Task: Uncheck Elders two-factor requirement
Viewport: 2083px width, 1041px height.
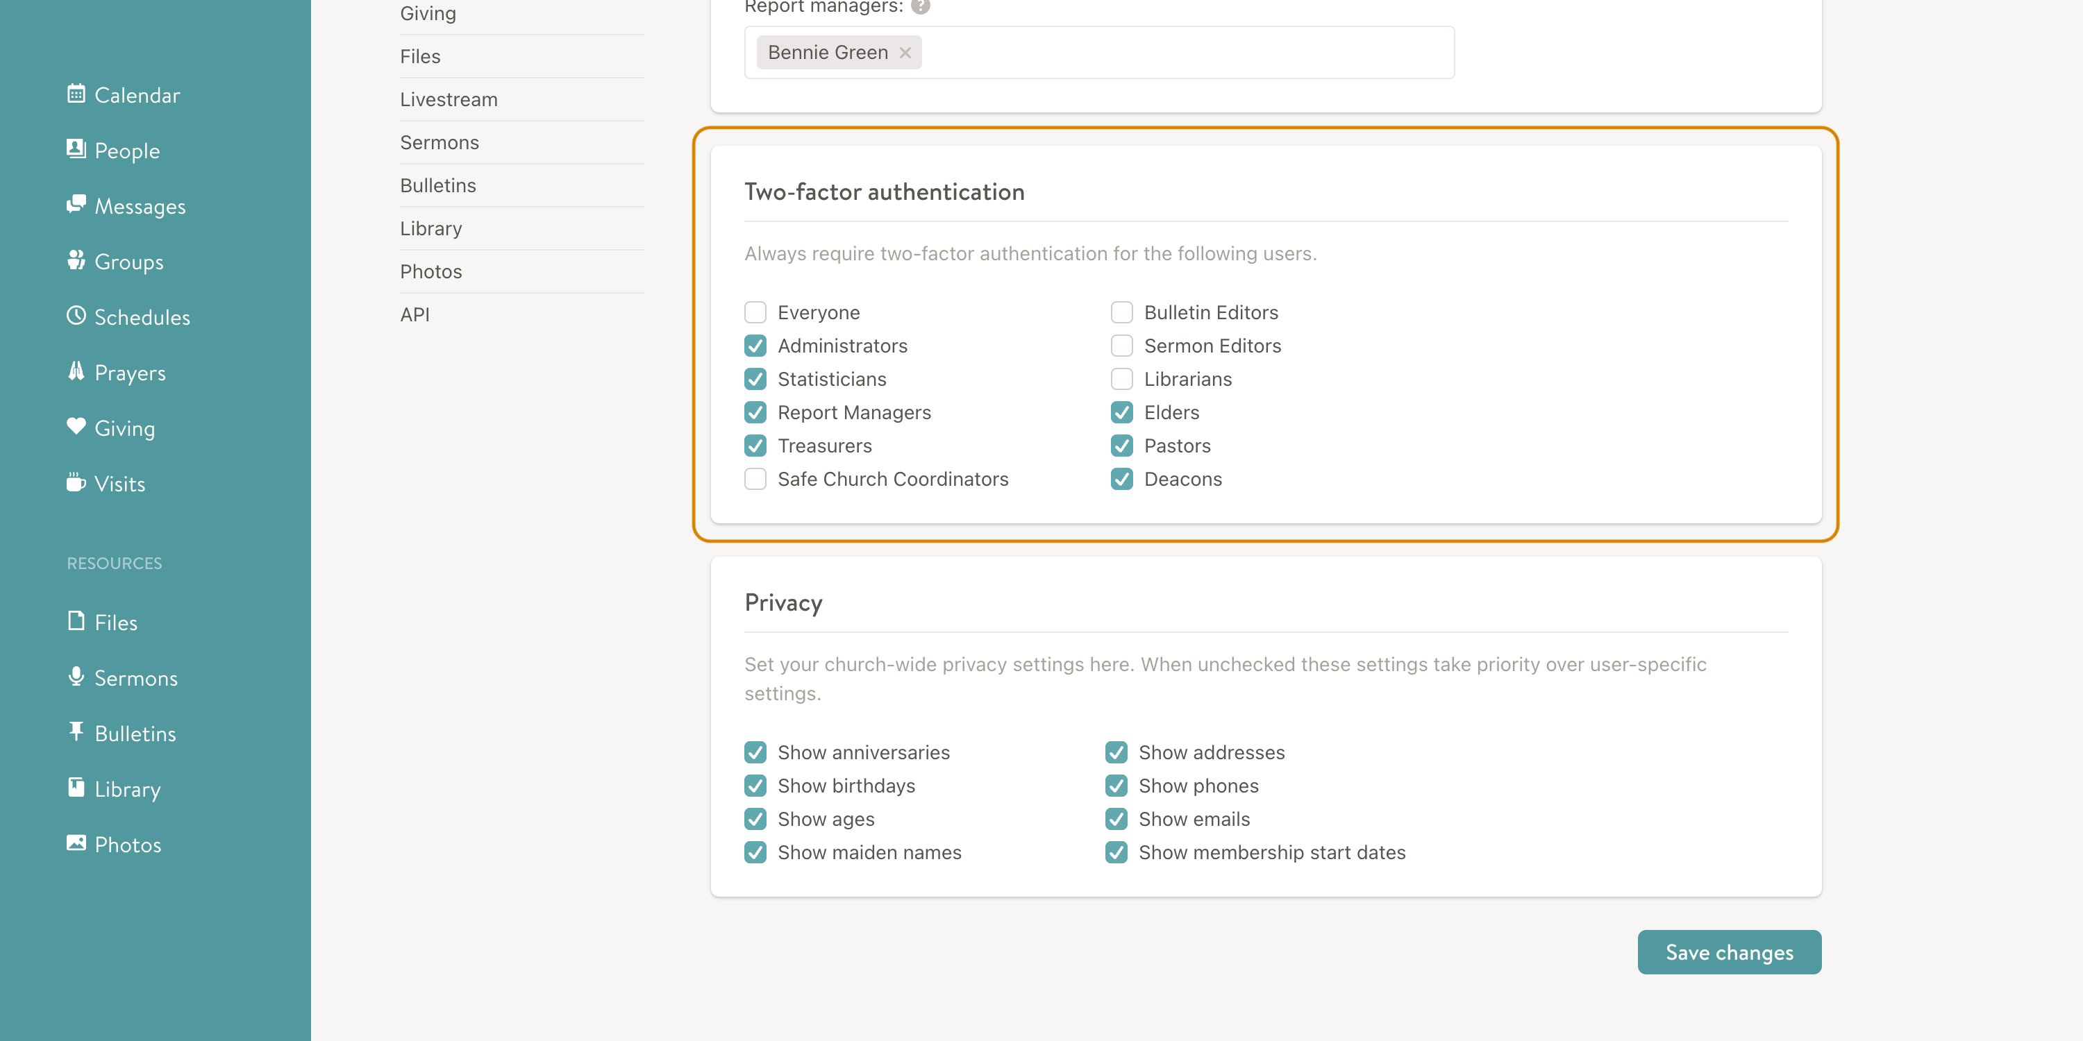Action: (x=1121, y=412)
